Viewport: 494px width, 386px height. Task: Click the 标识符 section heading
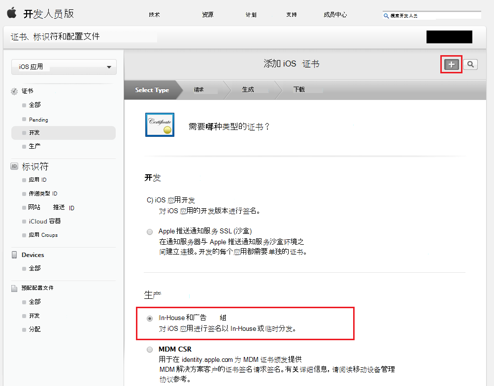pos(35,166)
